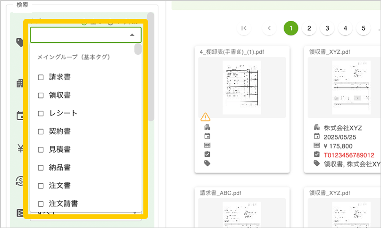Collapse the tag dropdown arrow
The width and height of the screenshot is (381, 228).
pyautogui.click(x=132, y=35)
